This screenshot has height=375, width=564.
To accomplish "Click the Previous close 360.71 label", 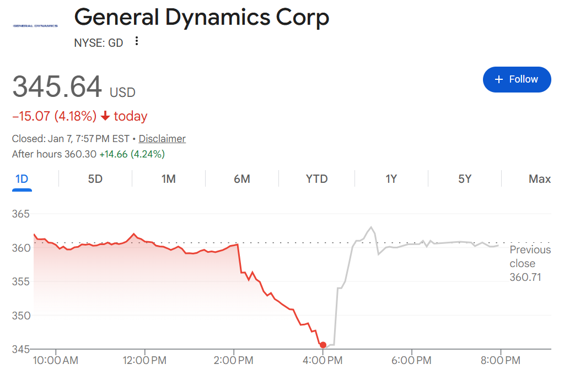I will coord(529,263).
